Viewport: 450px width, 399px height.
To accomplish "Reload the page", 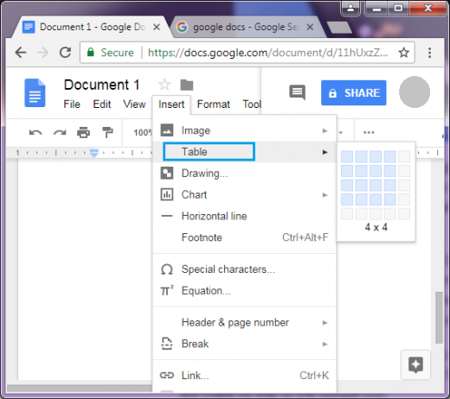I will (x=65, y=53).
